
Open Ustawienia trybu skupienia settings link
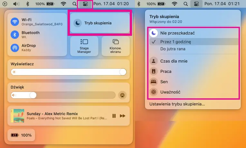point(177,104)
